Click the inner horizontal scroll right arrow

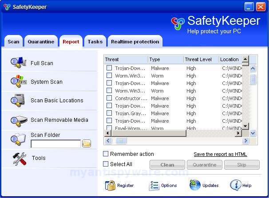[x=238, y=133]
